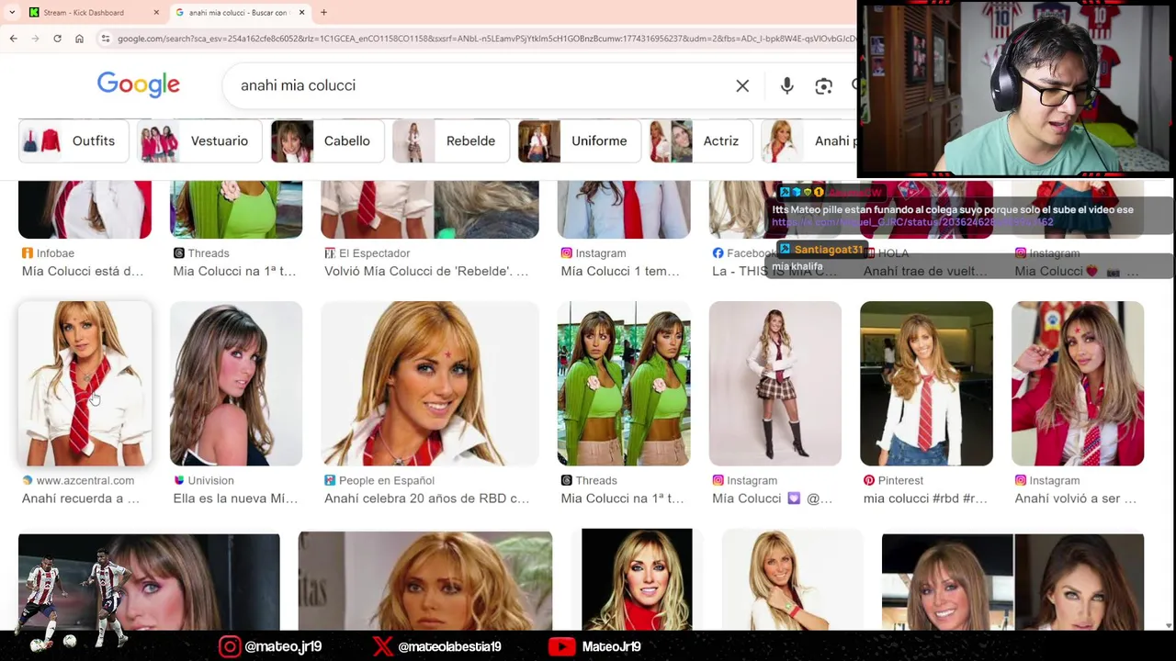
Task: Open the Pinterest mia colucci thumbnail
Action: coord(926,383)
